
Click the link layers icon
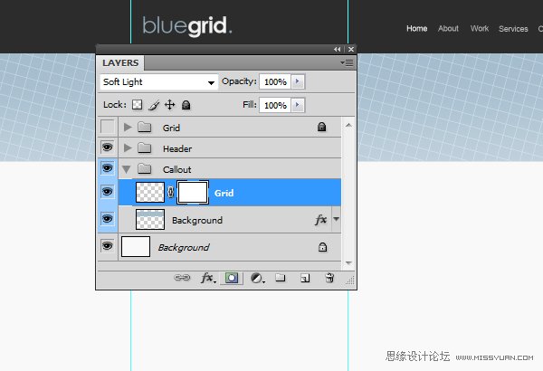coord(182,278)
